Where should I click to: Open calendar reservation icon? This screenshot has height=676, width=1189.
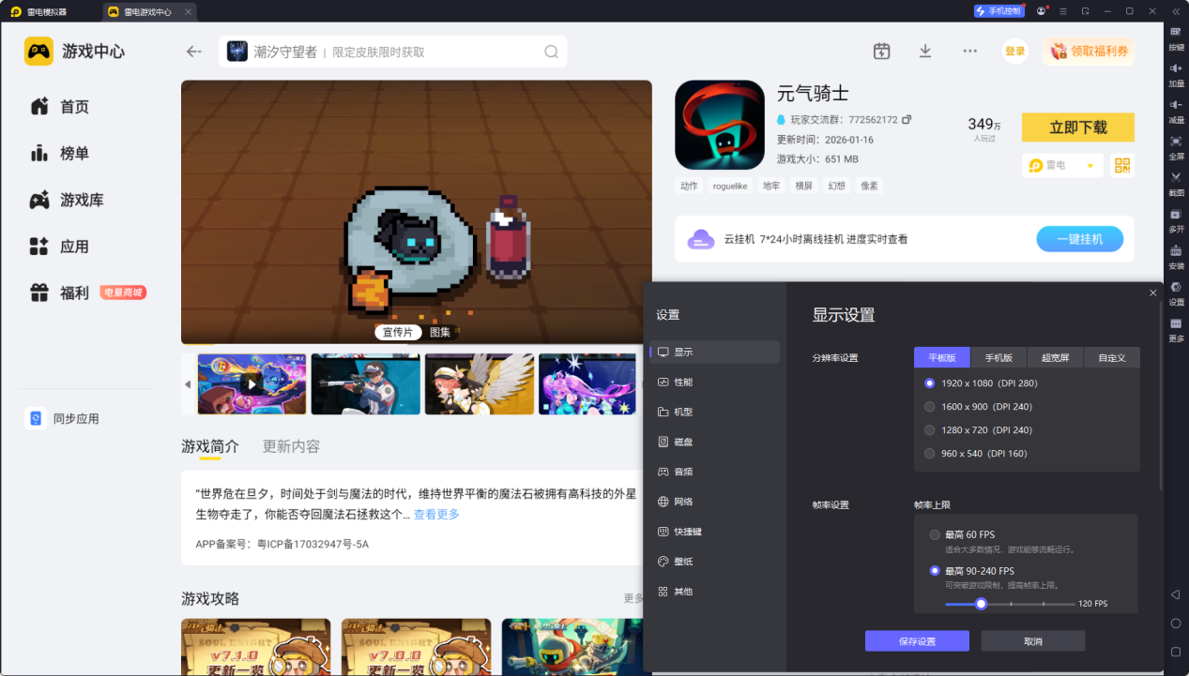pos(881,52)
